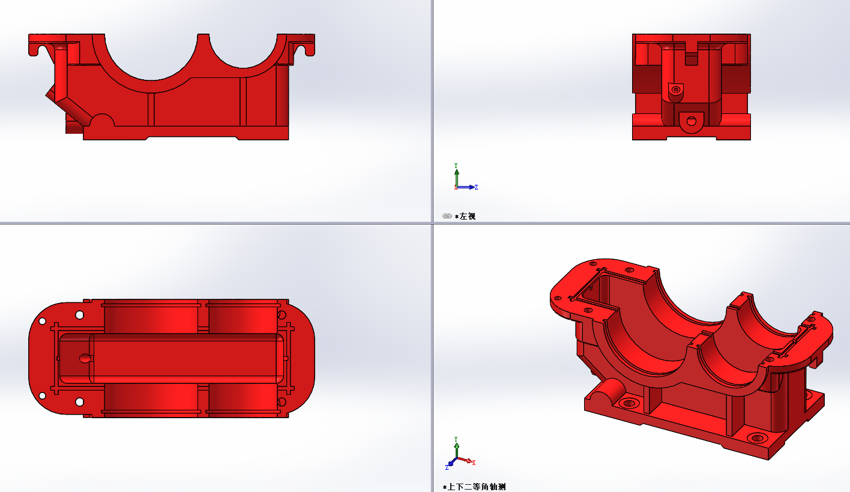The image size is (850, 492).
Task: Click the Y-Z axis triad above 左视
Action: click(465, 177)
